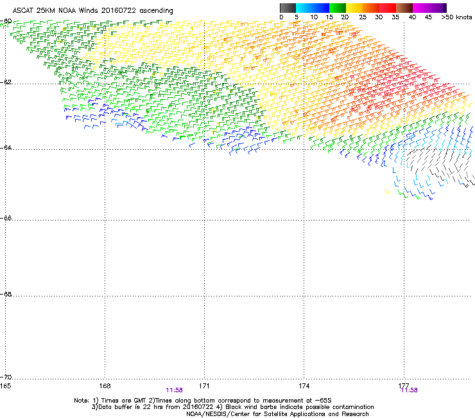
Task: Click the green 15-20 knots legend segment
Action: [x=338, y=8]
